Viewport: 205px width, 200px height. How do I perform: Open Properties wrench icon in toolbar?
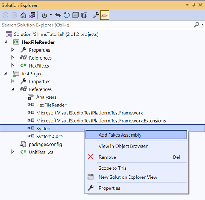pyautogui.click(x=96, y=15)
